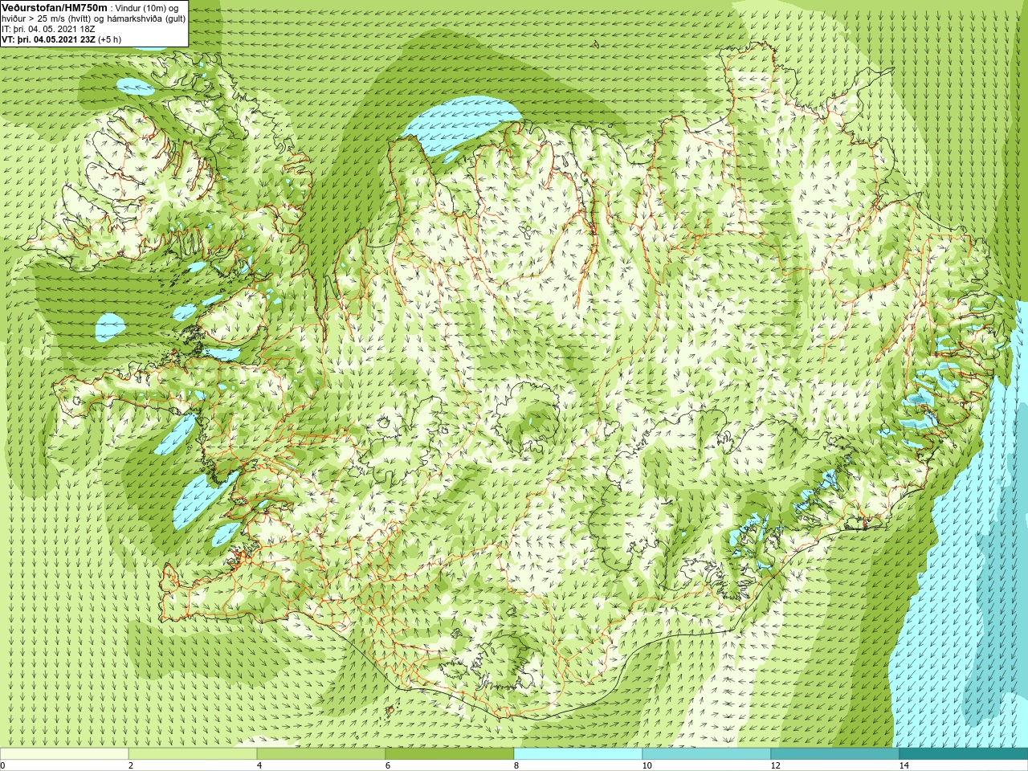Click the 'IT: þri. 04. 05. 2021 18Z' line
1028x771 pixels.
pos(50,29)
